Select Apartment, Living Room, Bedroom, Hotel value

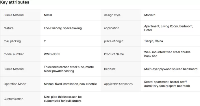(168, 28)
